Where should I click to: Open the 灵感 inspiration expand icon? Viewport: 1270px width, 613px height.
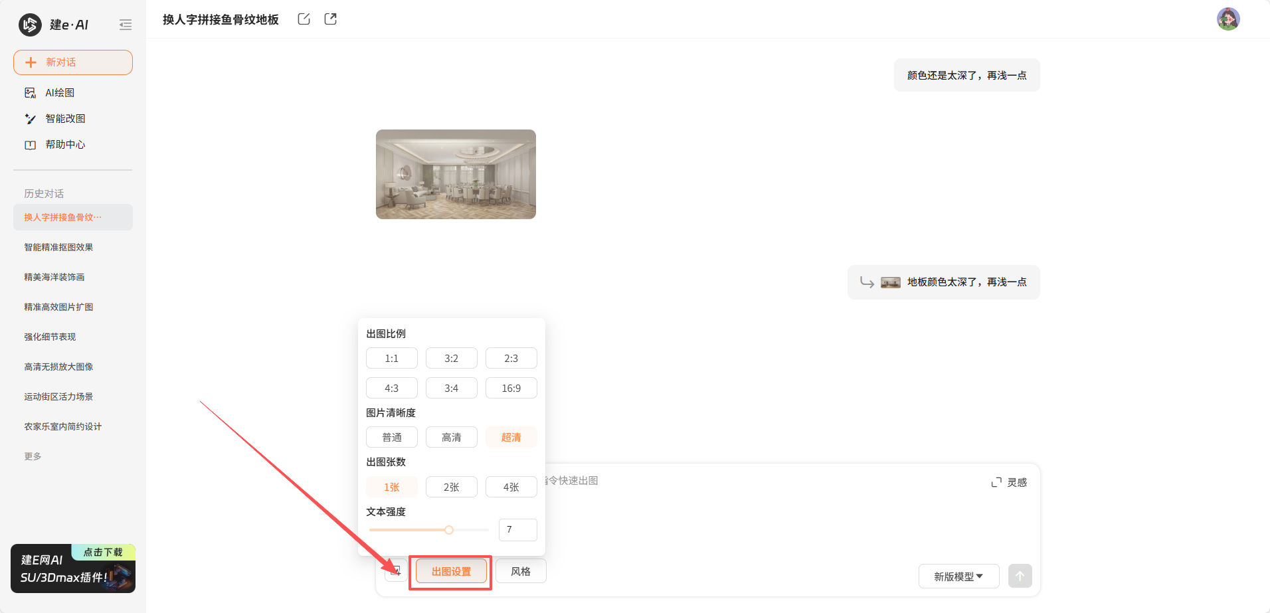[x=996, y=482]
